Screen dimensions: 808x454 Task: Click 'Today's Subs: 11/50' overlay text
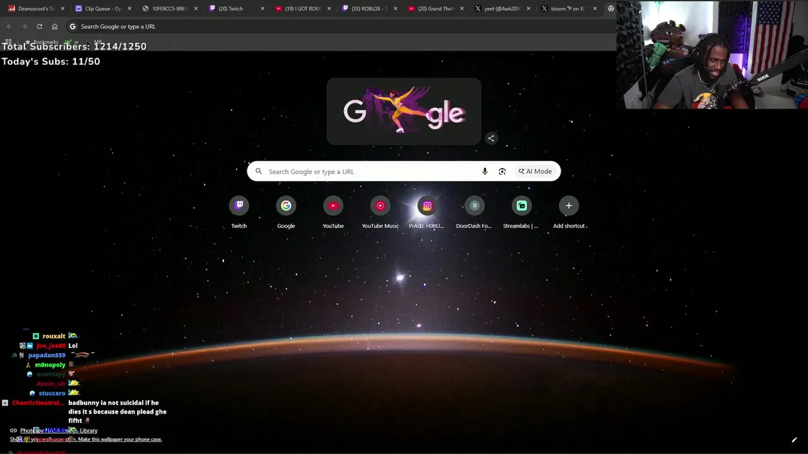[x=50, y=62]
